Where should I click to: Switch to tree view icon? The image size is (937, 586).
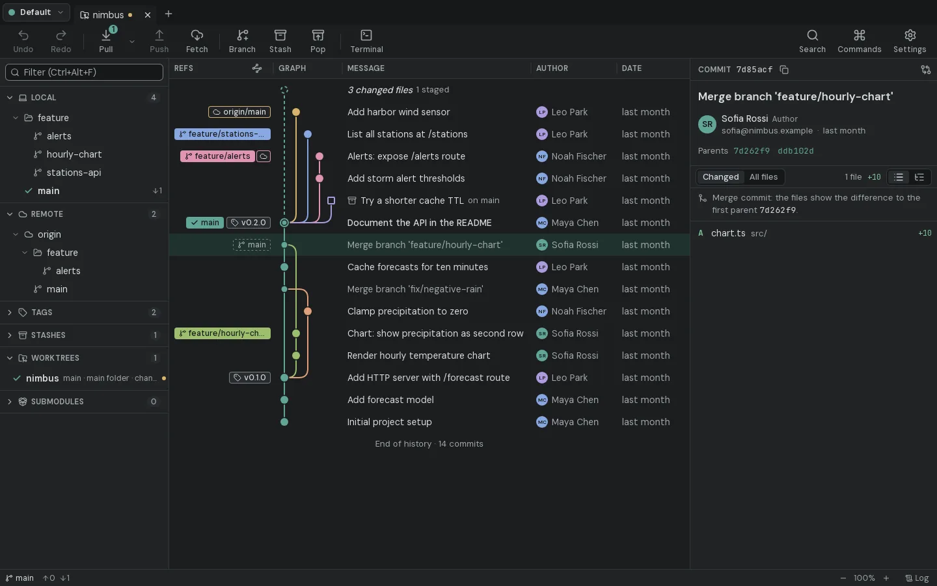click(919, 177)
